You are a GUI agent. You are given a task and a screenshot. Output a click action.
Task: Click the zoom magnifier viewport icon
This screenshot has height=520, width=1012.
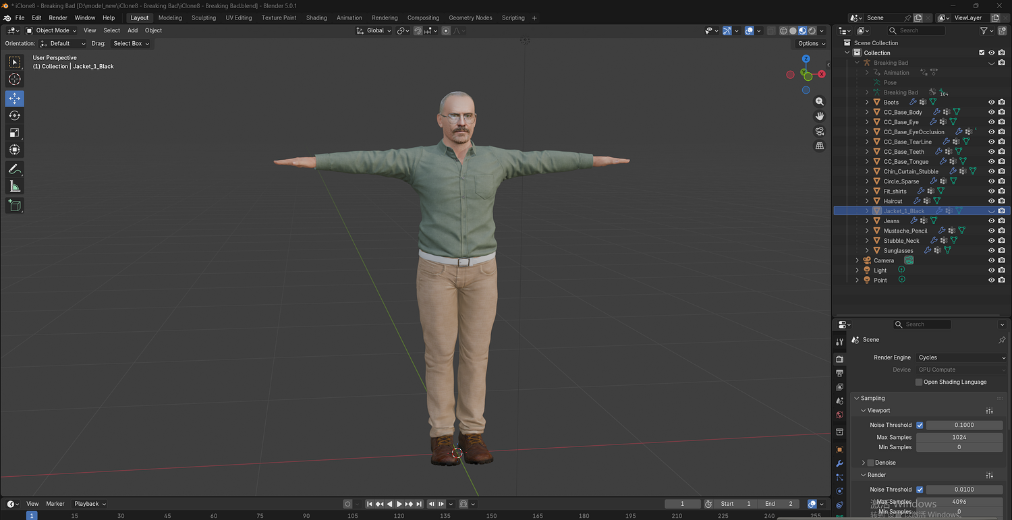820,102
